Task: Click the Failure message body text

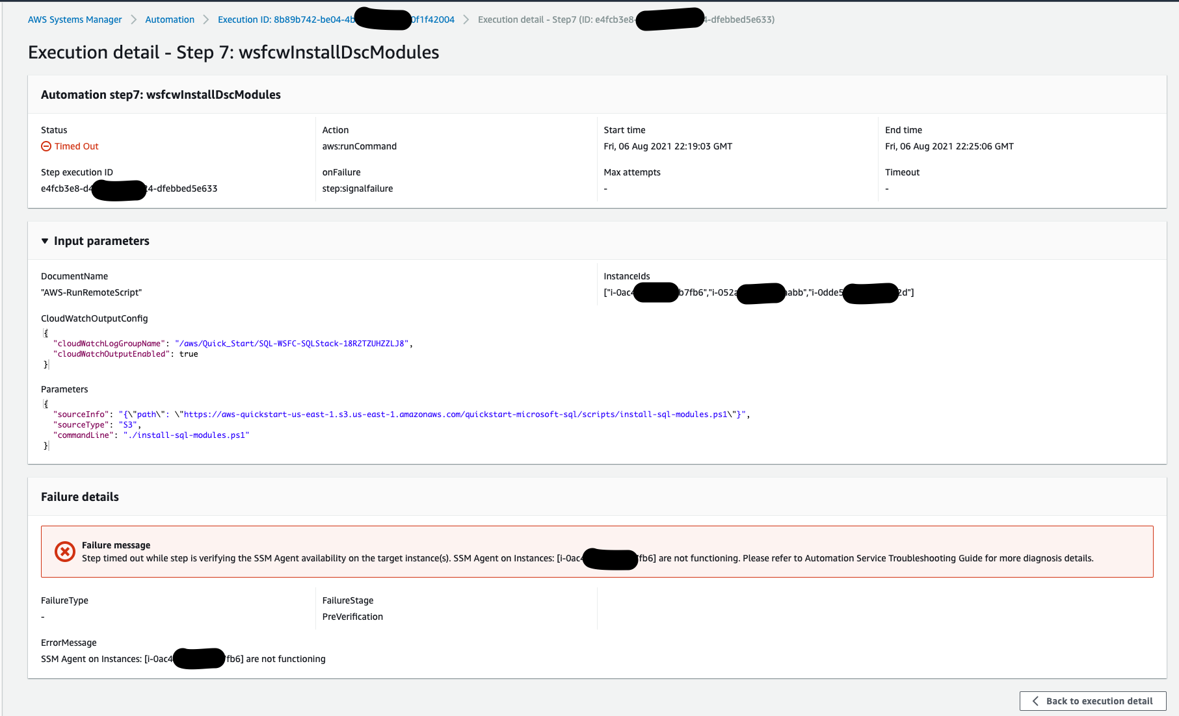Action: [x=588, y=558]
